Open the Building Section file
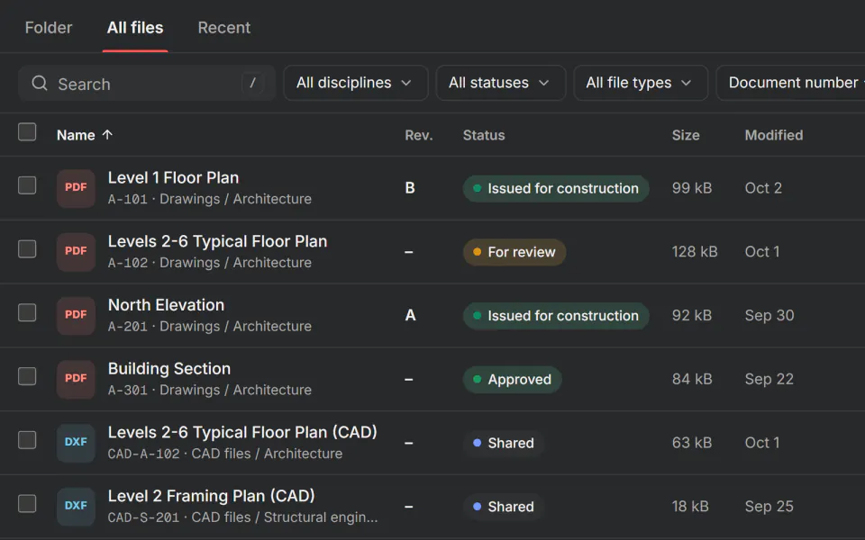865x540 pixels. click(169, 369)
